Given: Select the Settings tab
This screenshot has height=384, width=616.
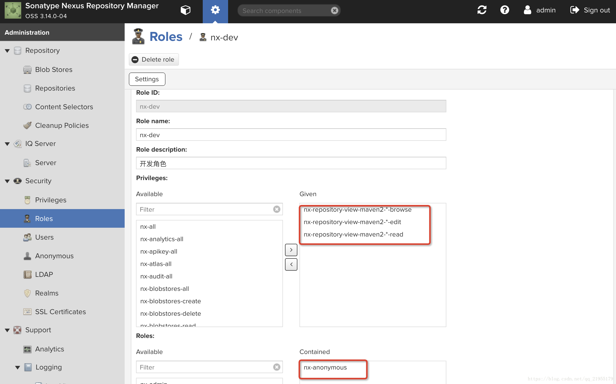Looking at the screenshot, I should click(x=147, y=79).
